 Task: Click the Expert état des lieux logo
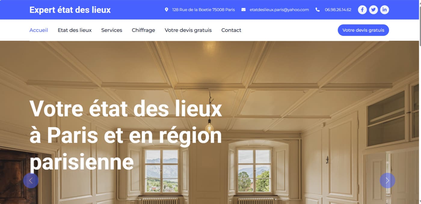(x=70, y=10)
